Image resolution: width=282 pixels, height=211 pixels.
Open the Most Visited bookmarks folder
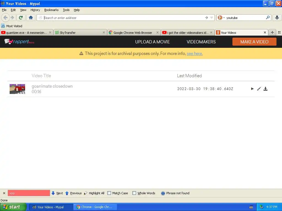12,26
